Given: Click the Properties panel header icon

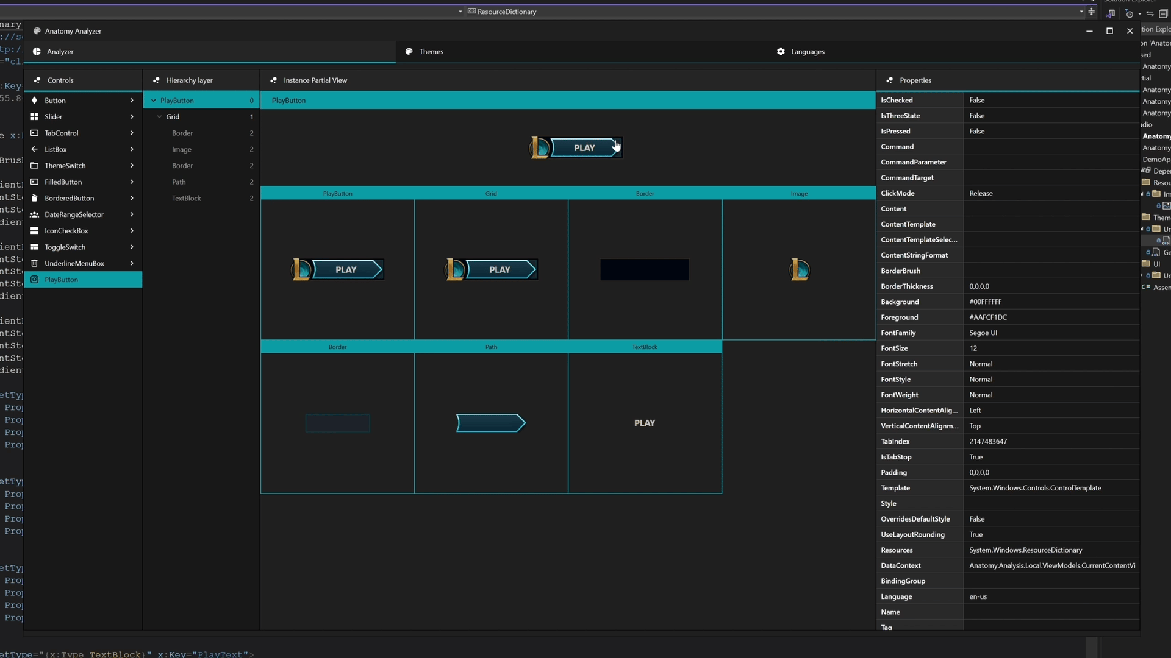Looking at the screenshot, I should [x=889, y=80].
